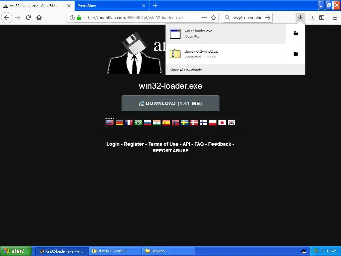The height and width of the screenshot is (256, 341).
Task: Click into the search box with 'nczyk downalod'
Action: coord(247,18)
